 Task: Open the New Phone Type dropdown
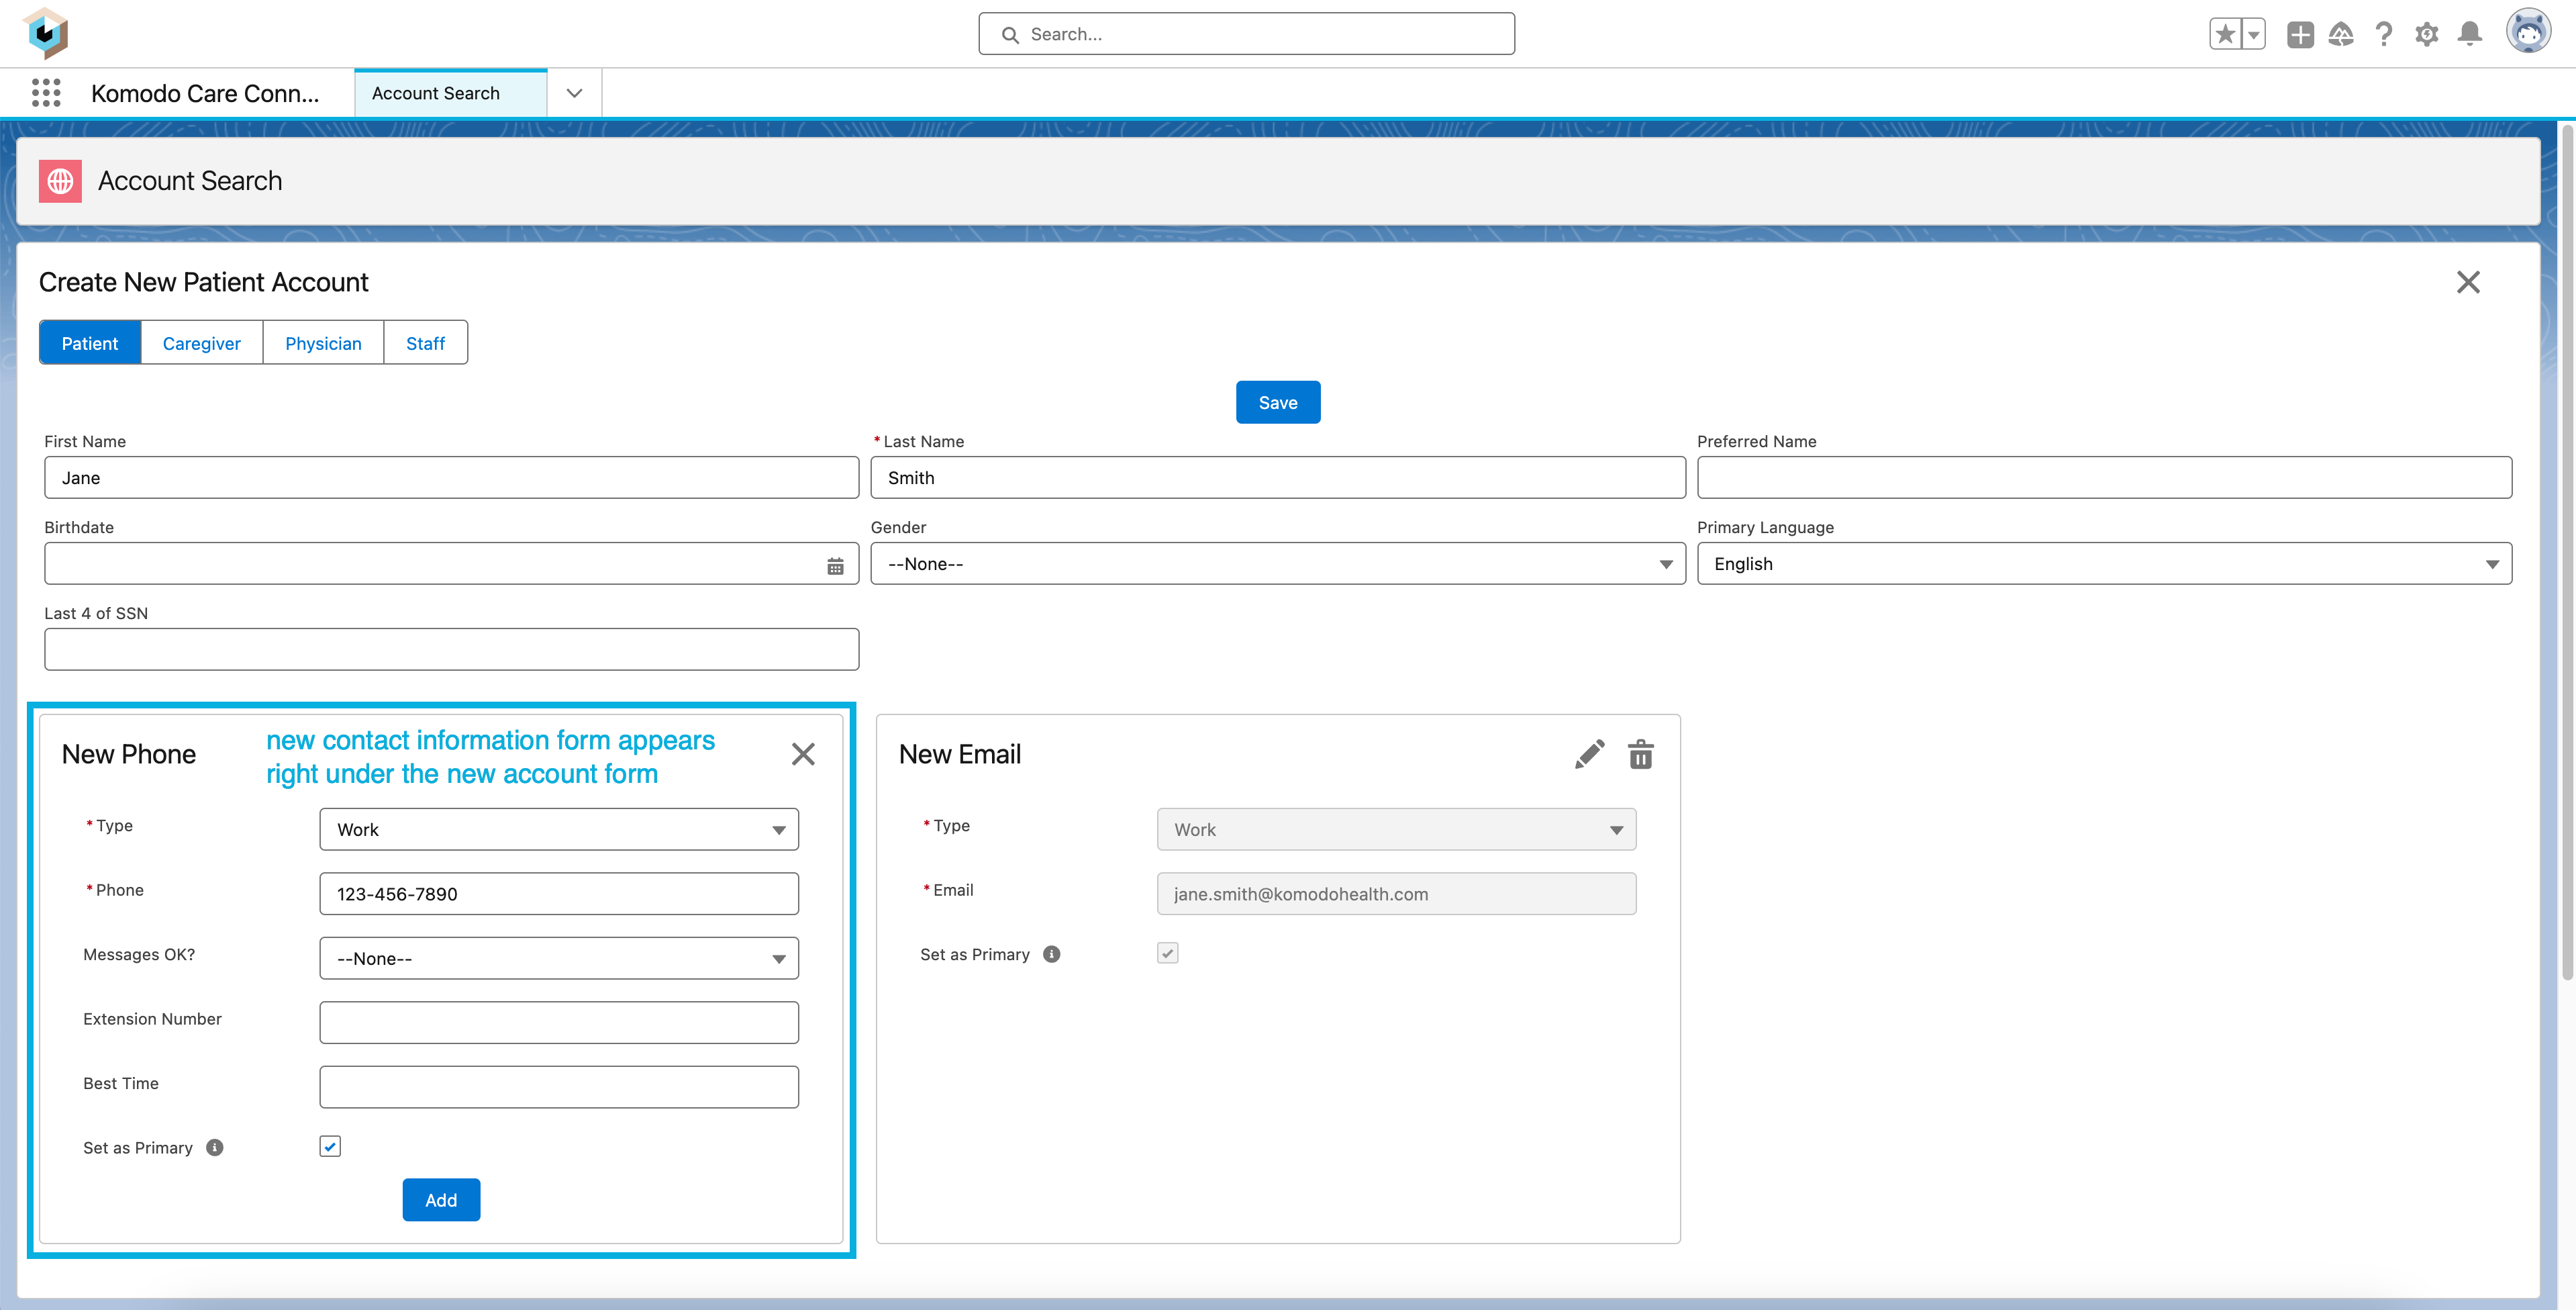point(559,830)
